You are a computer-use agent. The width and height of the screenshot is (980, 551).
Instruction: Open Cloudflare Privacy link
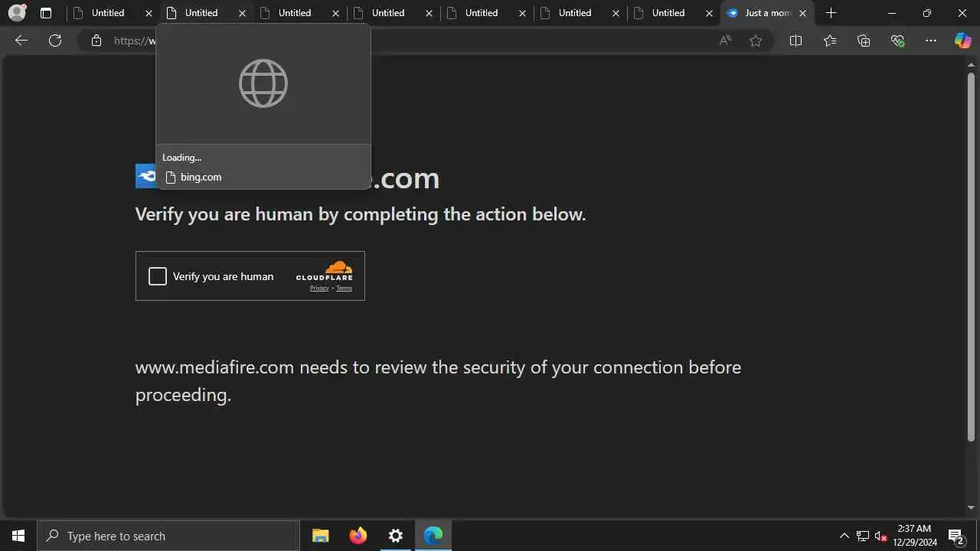(x=319, y=288)
